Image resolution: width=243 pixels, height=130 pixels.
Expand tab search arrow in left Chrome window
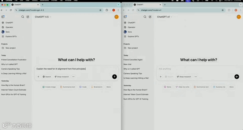pyautogui.click(x=119, y=5)
